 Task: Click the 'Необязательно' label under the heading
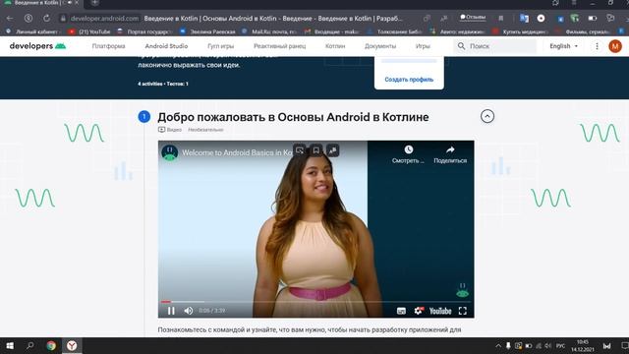pyautogui.click(x=205, y=130)
